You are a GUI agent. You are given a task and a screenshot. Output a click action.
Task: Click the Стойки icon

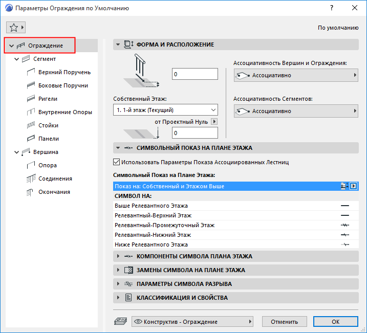(31, 125)
